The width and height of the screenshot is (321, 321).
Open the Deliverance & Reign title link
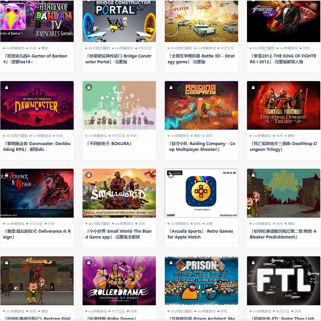pyautogui.click(x=37, y=234)
